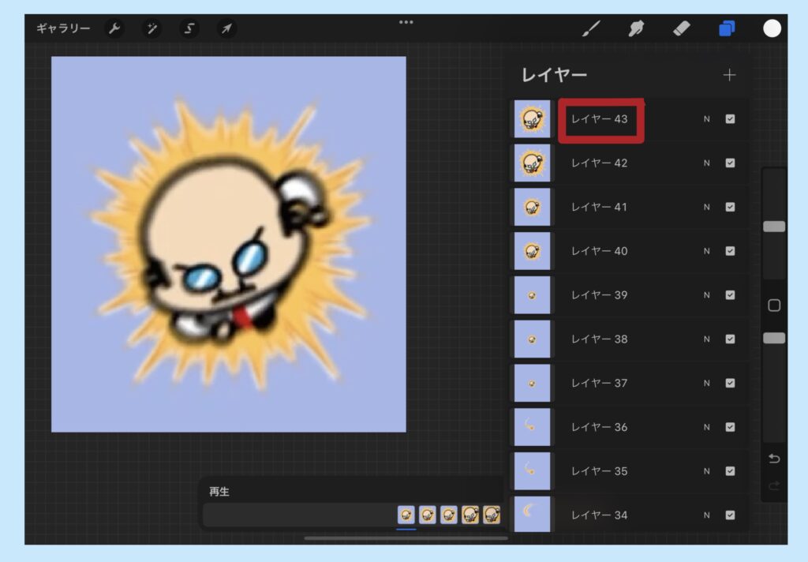Tap the レイヤー 35 thumbnail
Screen dimensions: 808x562
pos(533,470)
